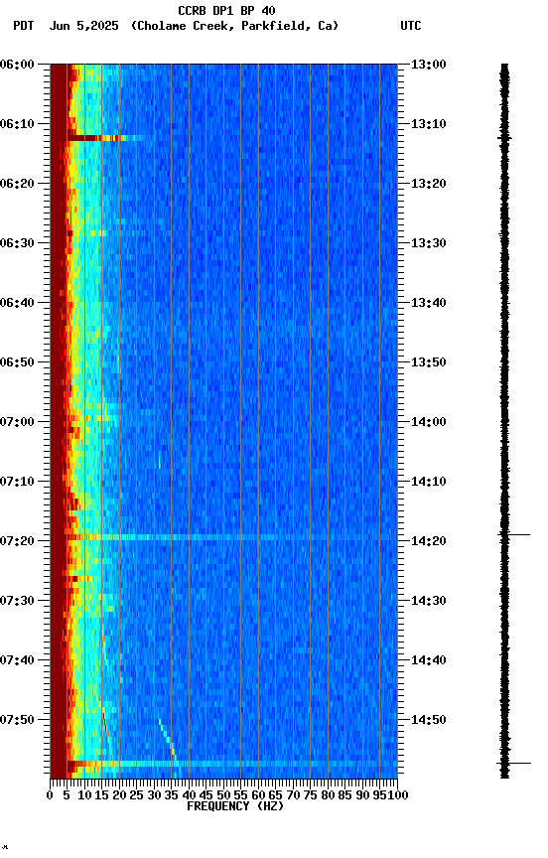Click the '13:30' UTC time label
This screenshot has width=548, height=858.
pos(429,243)
